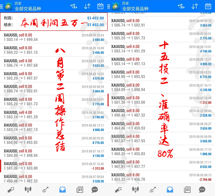The image size is (215, 196).
Task: Switch to Trade tab in left screenshot bottom bar
Action: coord(45,190)
